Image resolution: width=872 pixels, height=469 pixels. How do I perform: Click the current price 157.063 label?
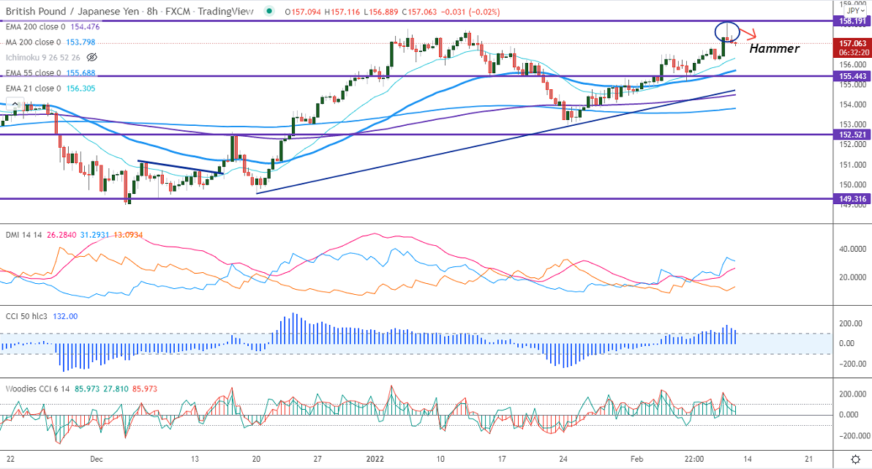click(852, 43)
